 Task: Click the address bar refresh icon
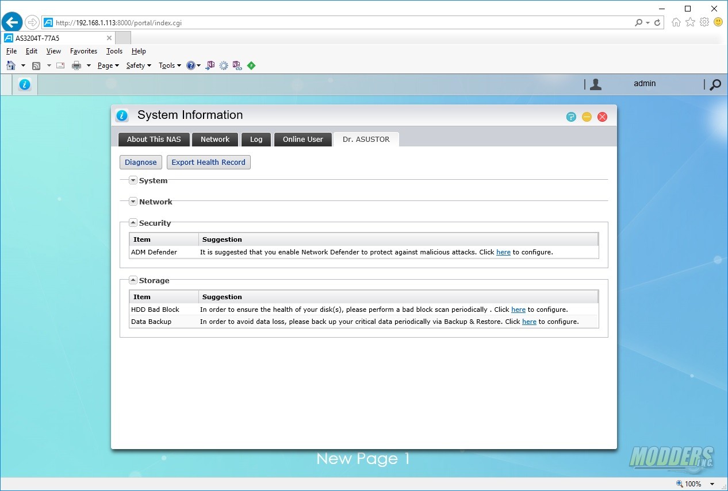click(x=658, y=22)
